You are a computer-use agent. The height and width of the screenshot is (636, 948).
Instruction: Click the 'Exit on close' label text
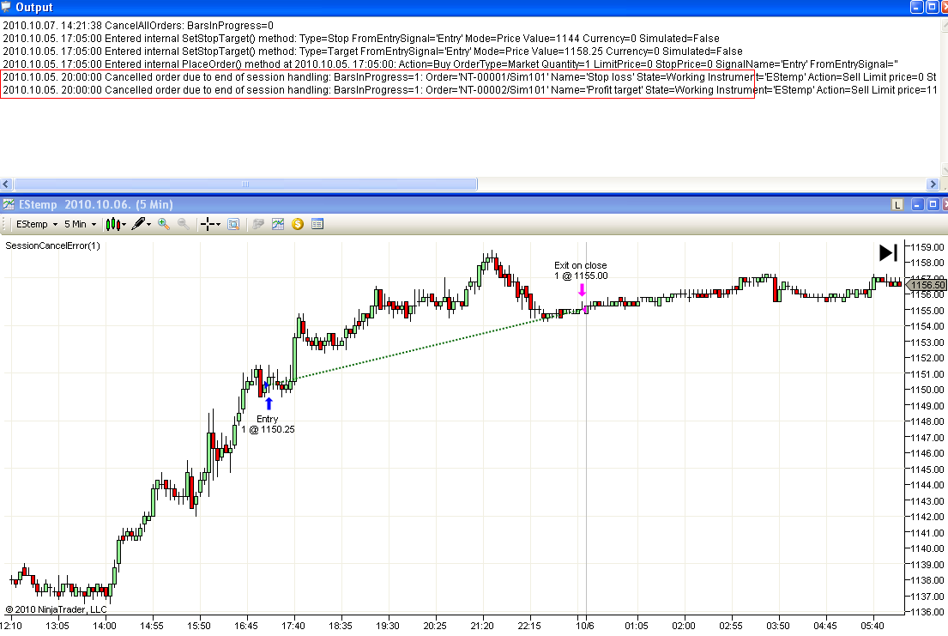[x=581, y=265]
